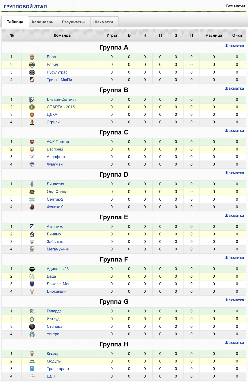Click the Атлетико team crest icon

click(x=32, y=227)
